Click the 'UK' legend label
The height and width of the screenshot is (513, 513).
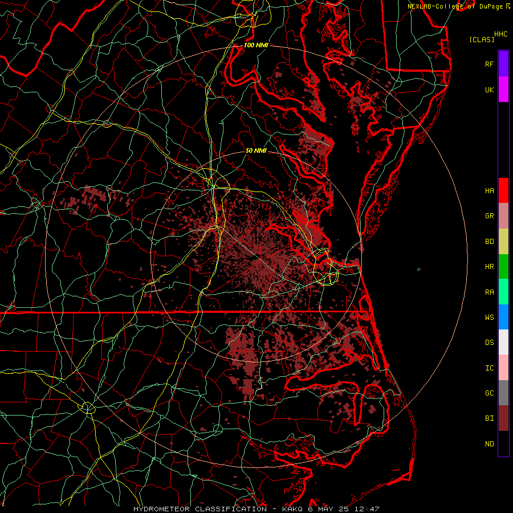[x=489, y=89]
